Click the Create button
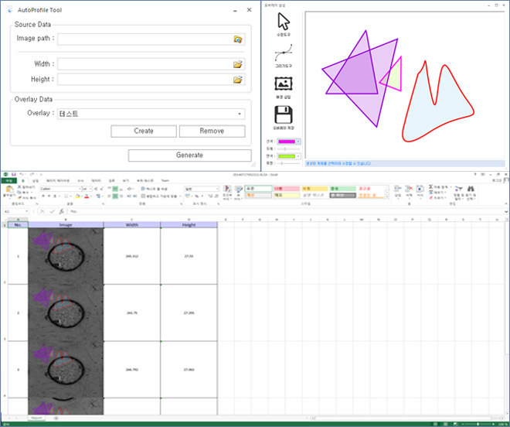 [144, 132]
